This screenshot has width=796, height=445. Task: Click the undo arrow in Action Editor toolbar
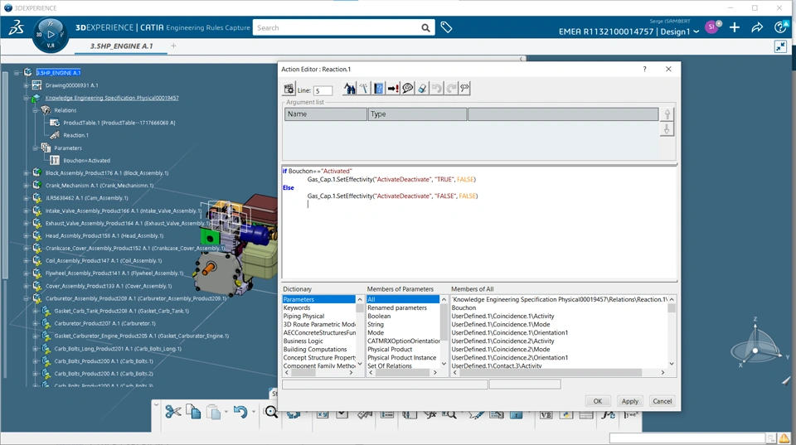click(x=437, y=89)
